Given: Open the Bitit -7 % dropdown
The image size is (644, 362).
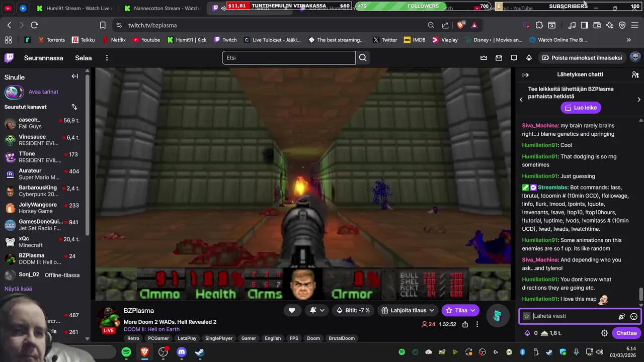Looking at the screenshot, I should coord(353,310).
